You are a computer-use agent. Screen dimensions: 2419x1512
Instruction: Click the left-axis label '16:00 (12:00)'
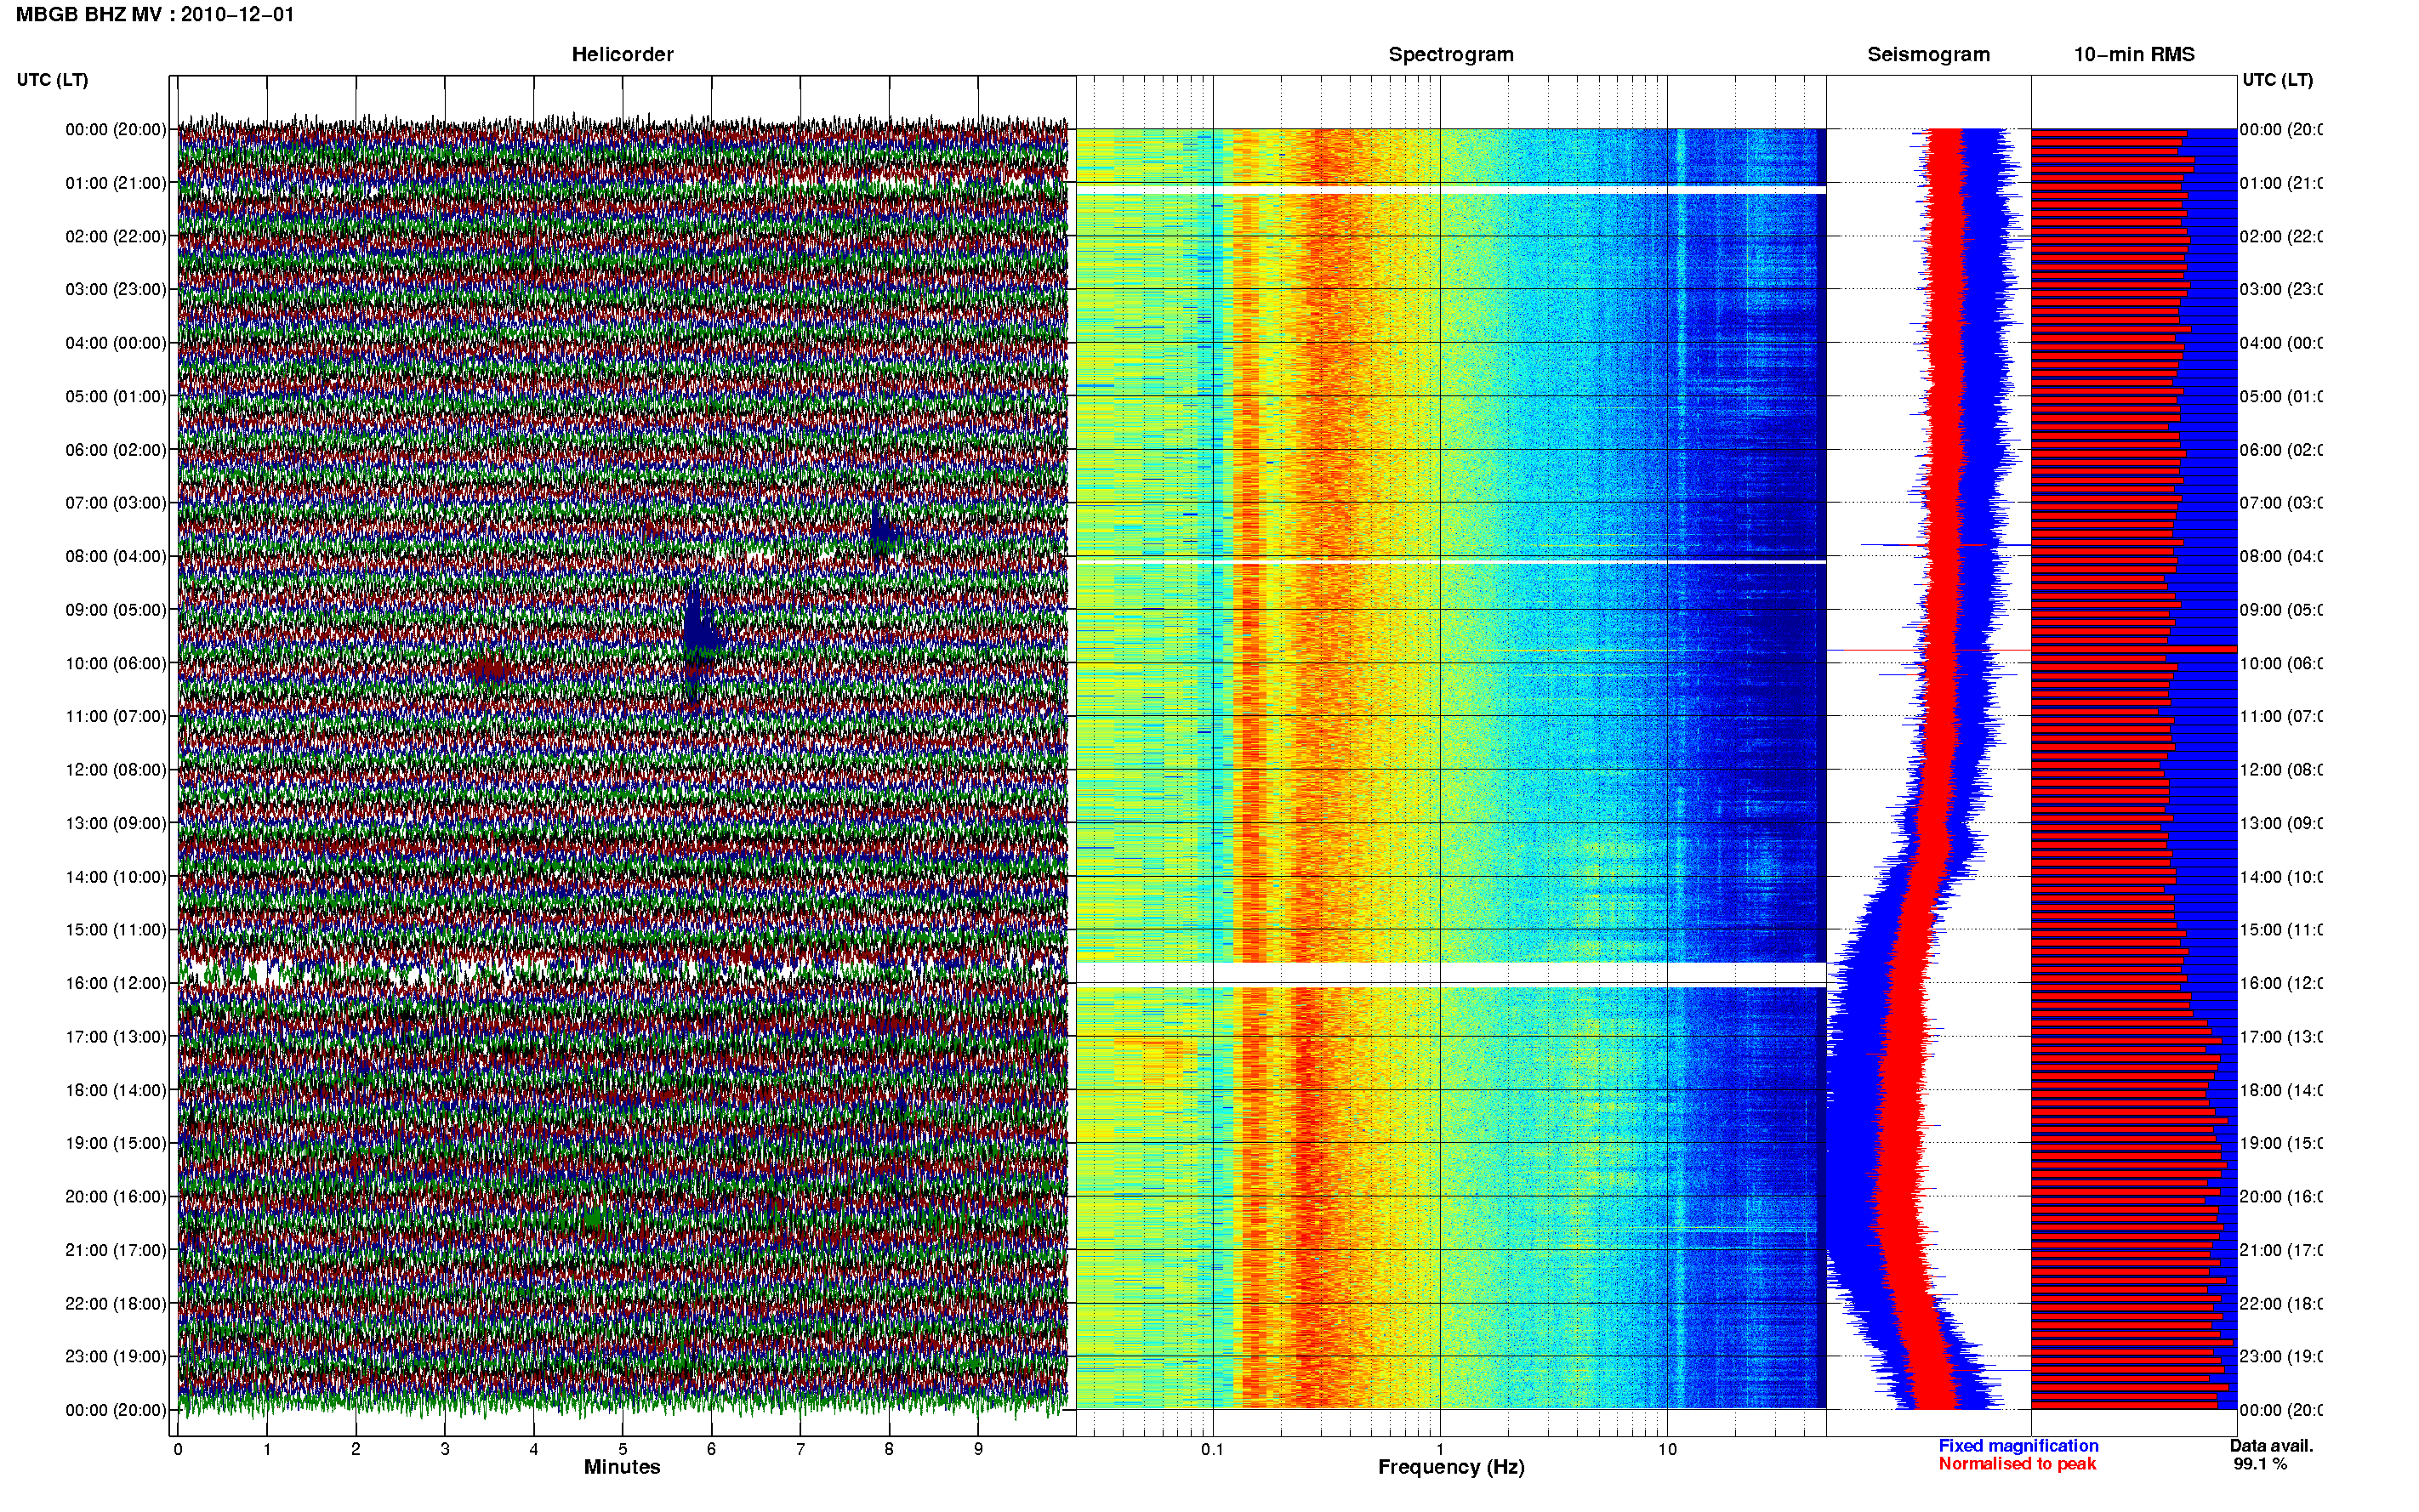[116, 983]
